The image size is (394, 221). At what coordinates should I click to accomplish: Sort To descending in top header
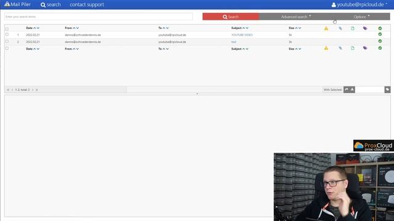(x=167, y=28)
